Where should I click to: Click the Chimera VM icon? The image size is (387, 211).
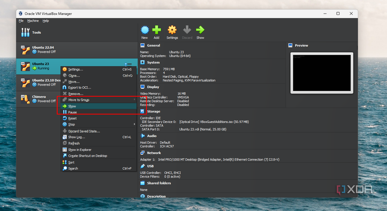click(25, 99)
